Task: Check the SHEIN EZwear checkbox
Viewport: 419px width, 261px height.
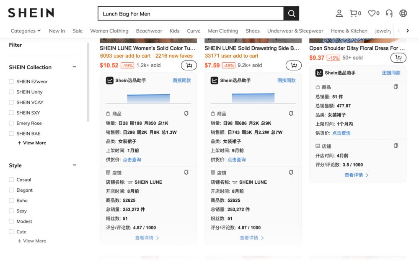Action: tap(11, 81)
